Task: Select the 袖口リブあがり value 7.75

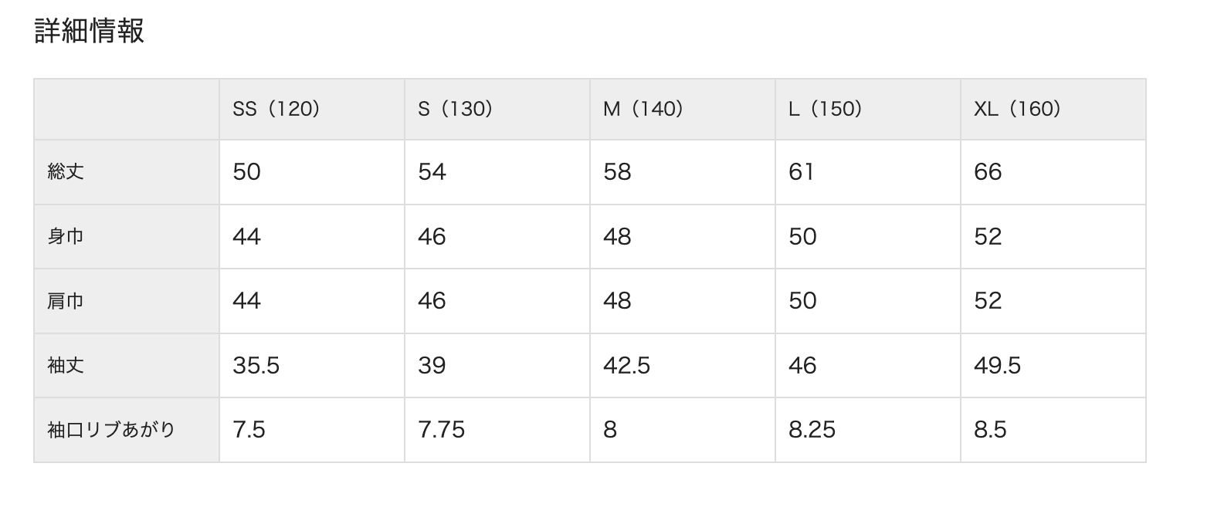Action: pyautogui.click(x=441, y=430)
